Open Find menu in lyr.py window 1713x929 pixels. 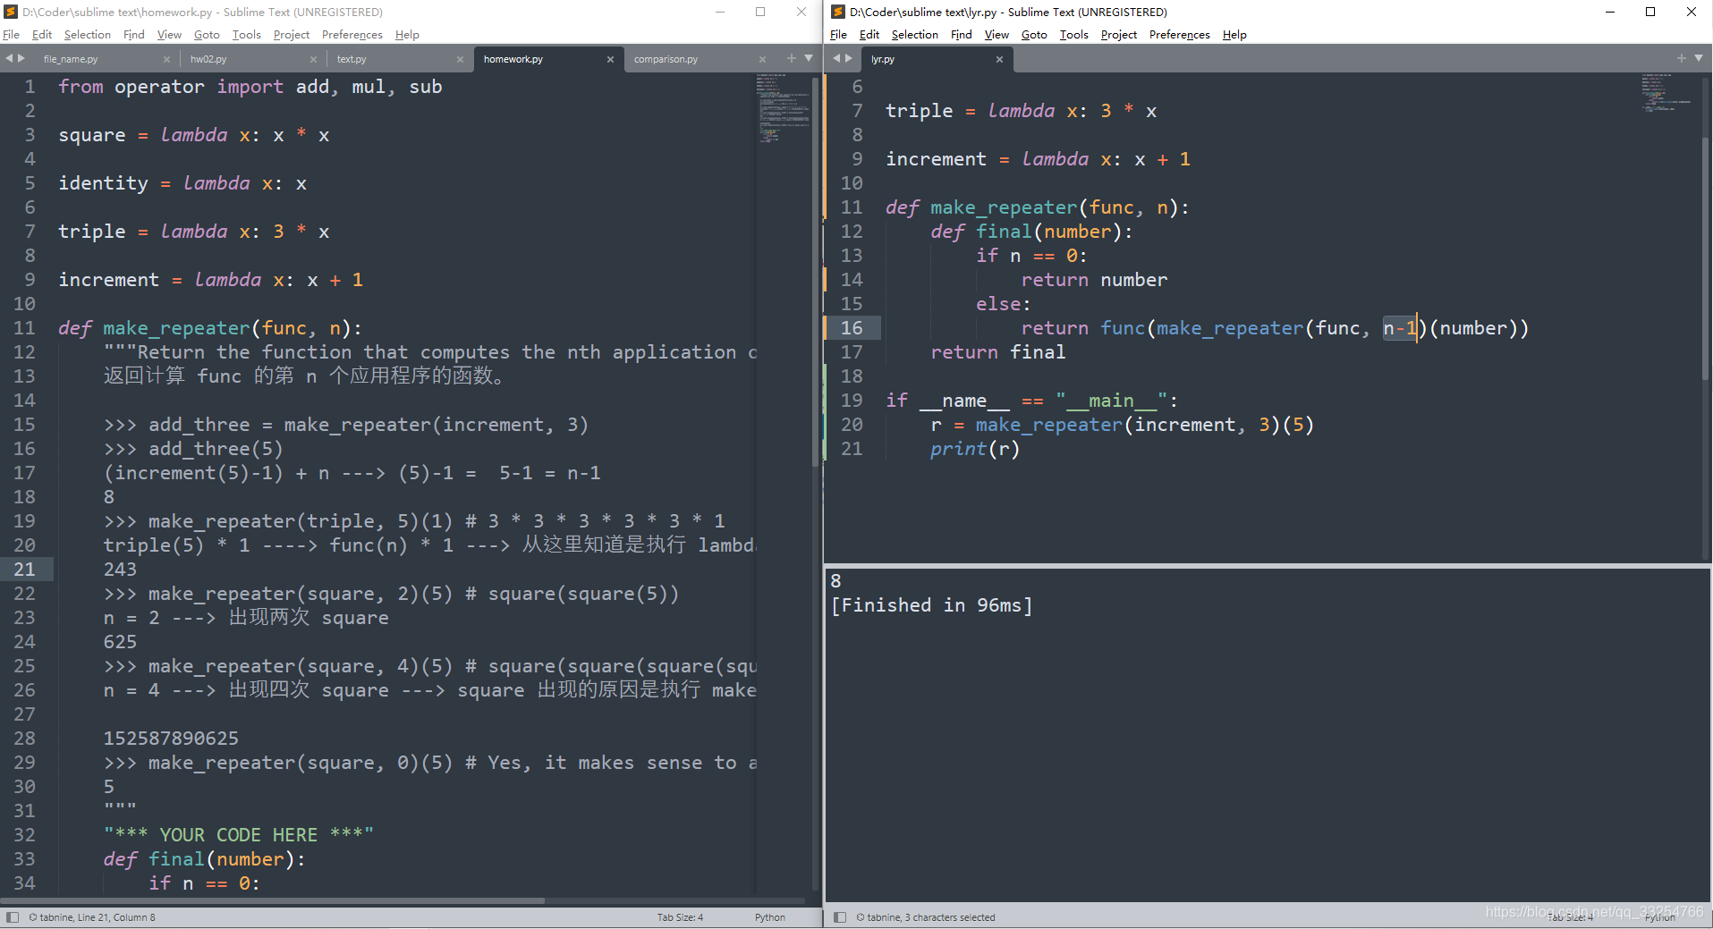tap(961, 35)
